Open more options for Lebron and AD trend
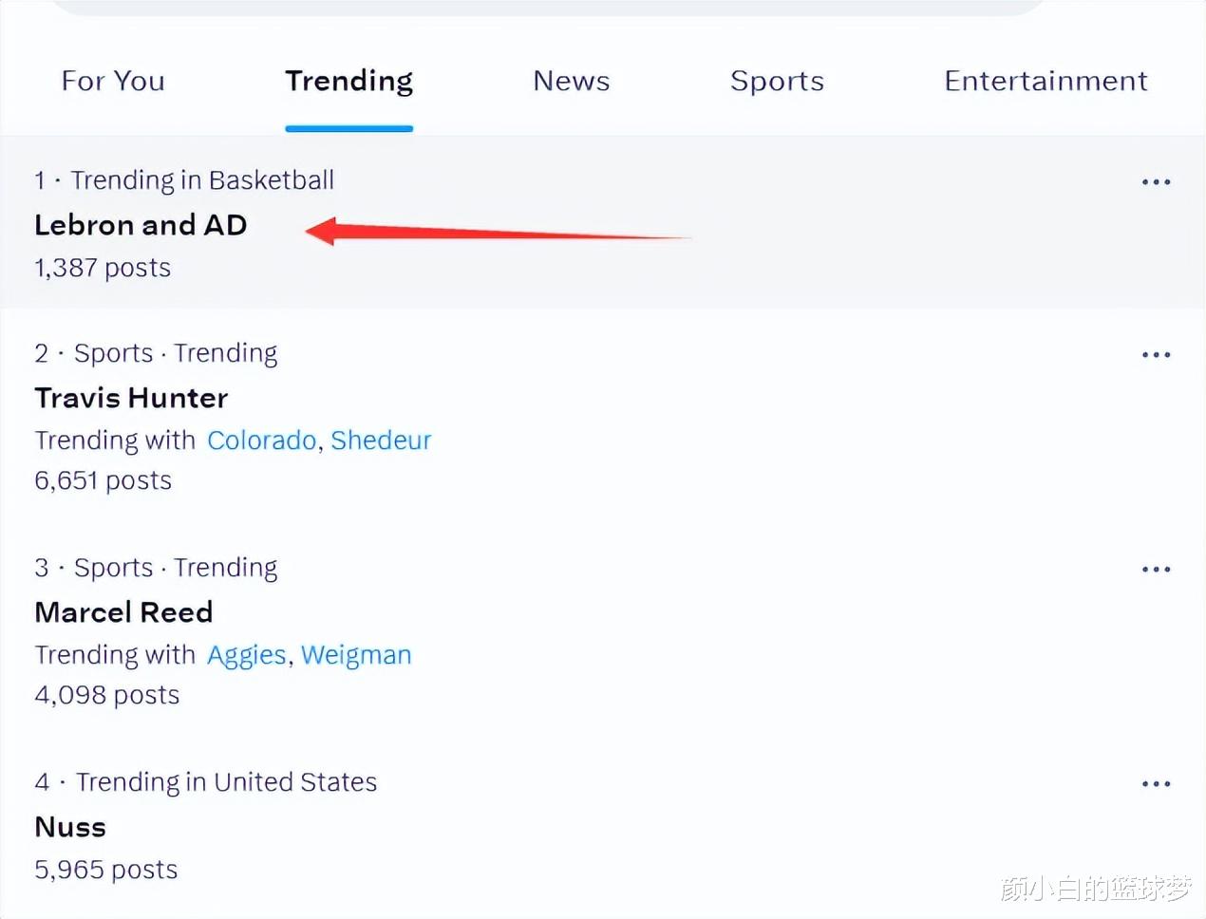The width and height of the screenshot is (1206, 919). pos(1156,181)
